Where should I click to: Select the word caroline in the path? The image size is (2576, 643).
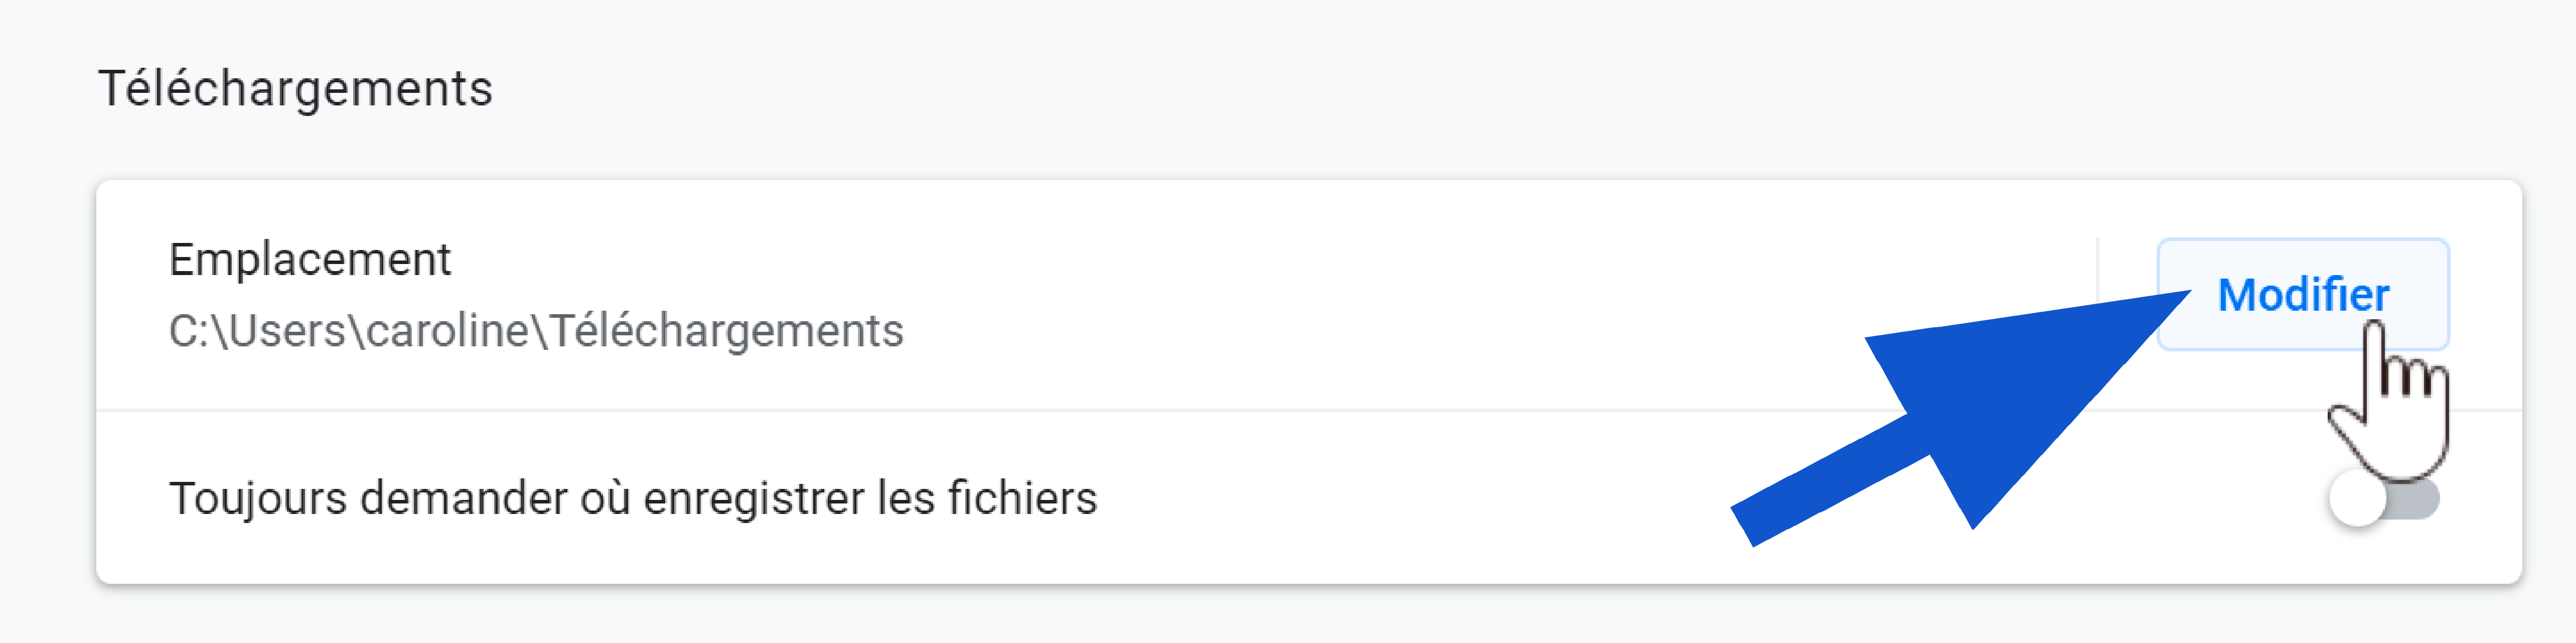coord(448,331)
